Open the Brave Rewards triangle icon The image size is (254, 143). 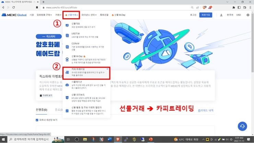pos(210,8)
